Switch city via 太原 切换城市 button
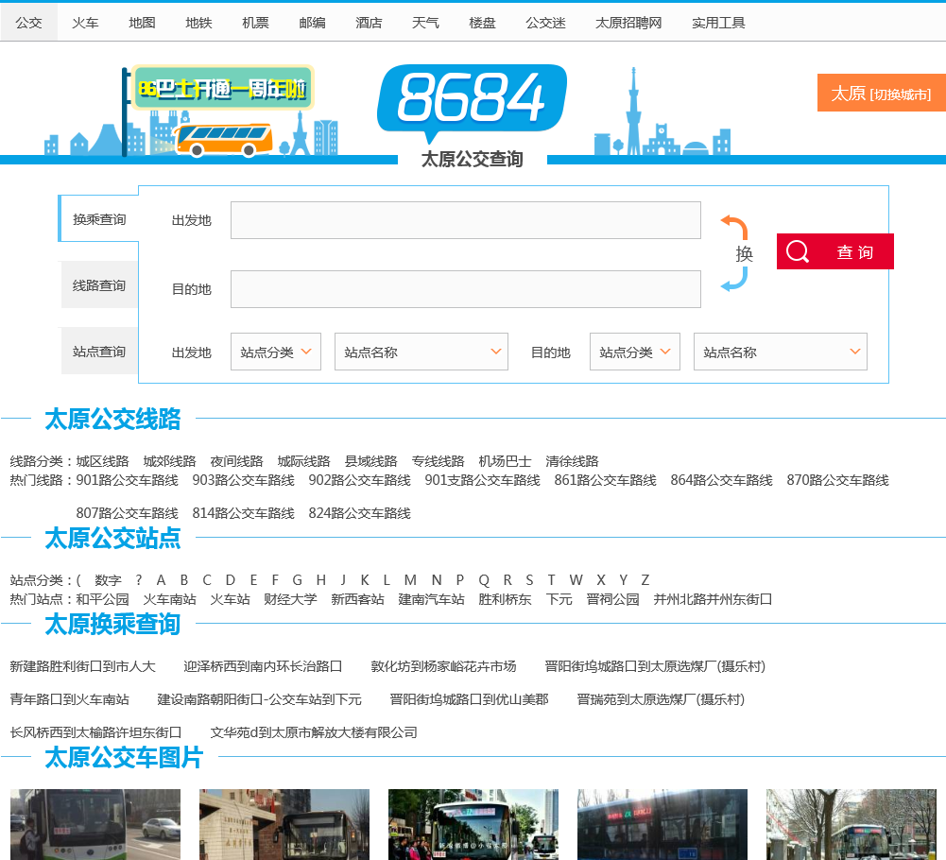The width and height of the screenshot is (946, 860). [x=882, y=93]
